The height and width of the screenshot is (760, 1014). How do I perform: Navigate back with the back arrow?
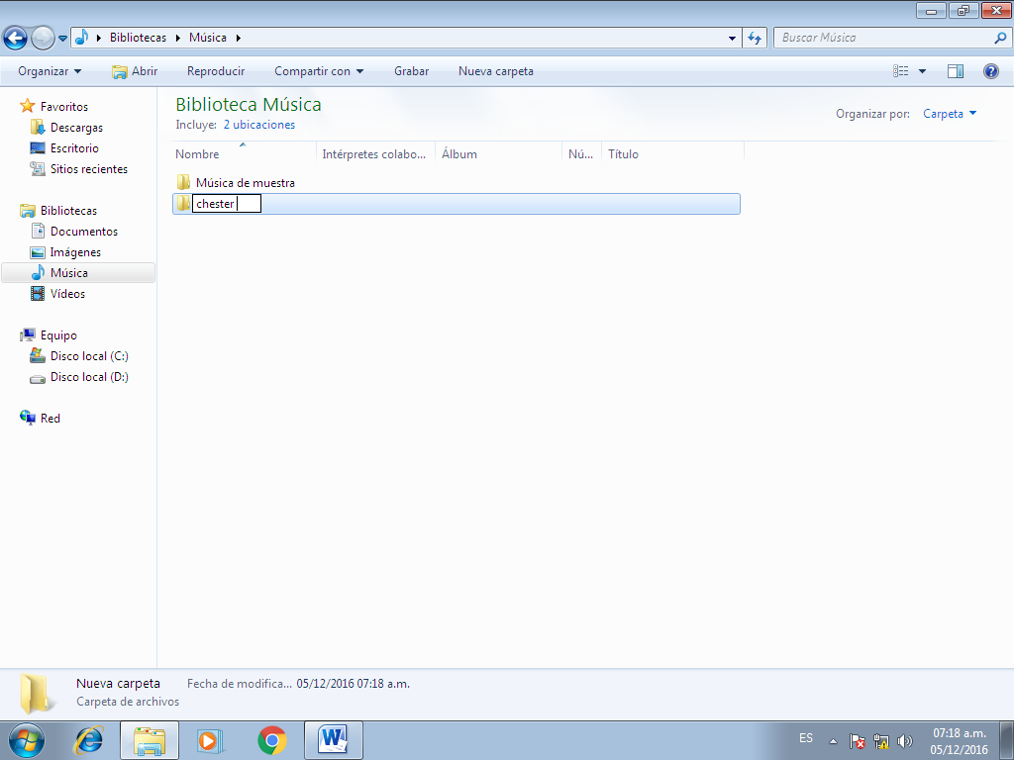(16, 37)
